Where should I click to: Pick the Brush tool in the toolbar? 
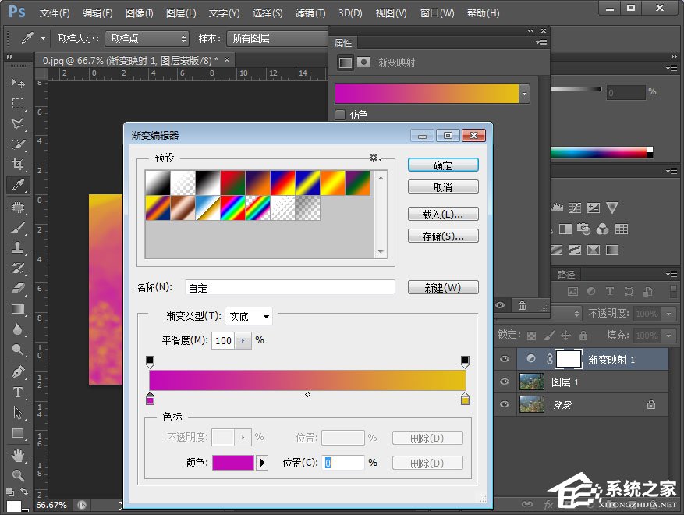point(17,228)
